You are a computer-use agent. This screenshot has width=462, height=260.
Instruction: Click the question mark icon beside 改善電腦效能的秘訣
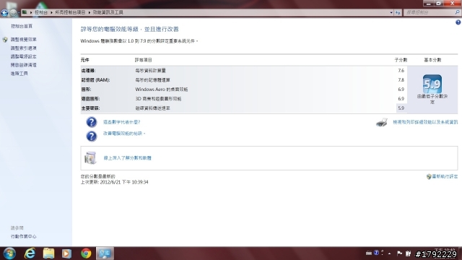coord(92,136)
